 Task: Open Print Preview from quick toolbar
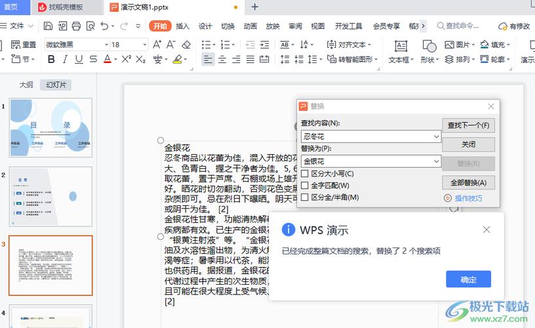tap(90, 26)
